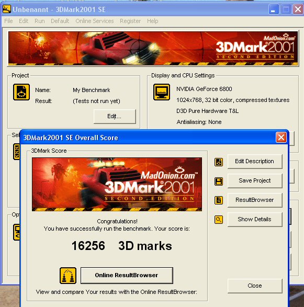304x307 pixels.
Task: Click the Project benchmark file icon
Action: pyautogui.click(x=21, y=92)
